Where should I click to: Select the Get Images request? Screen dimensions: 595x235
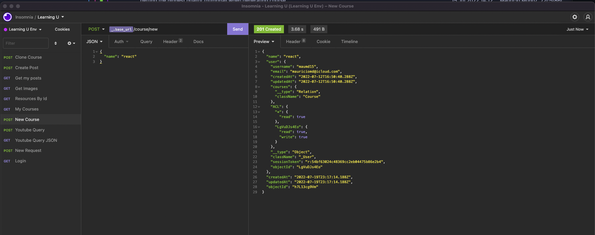(40, 88)
